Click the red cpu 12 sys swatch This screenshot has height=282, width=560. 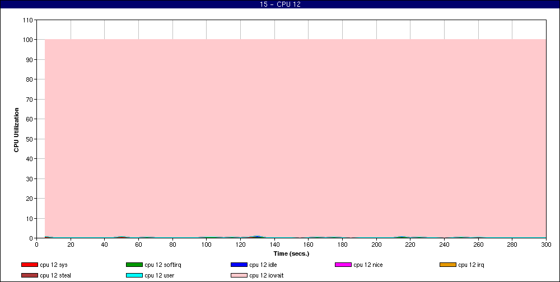[x=30, y=265]
